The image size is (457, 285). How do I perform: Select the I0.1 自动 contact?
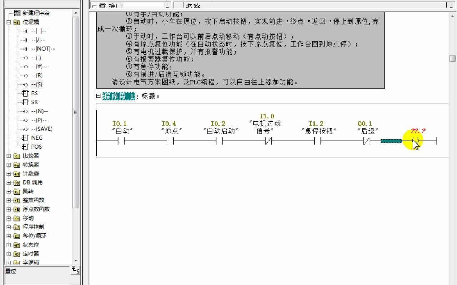121,141
